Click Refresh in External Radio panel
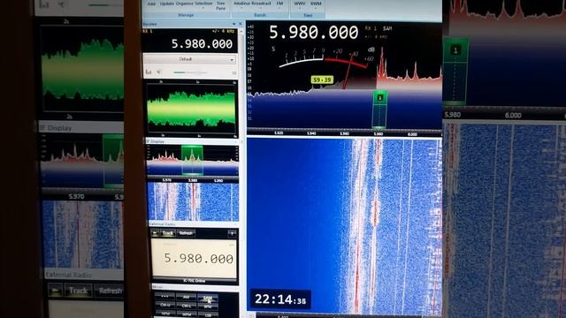This screenshot has height=318, width=566. (x=186, y=233)
